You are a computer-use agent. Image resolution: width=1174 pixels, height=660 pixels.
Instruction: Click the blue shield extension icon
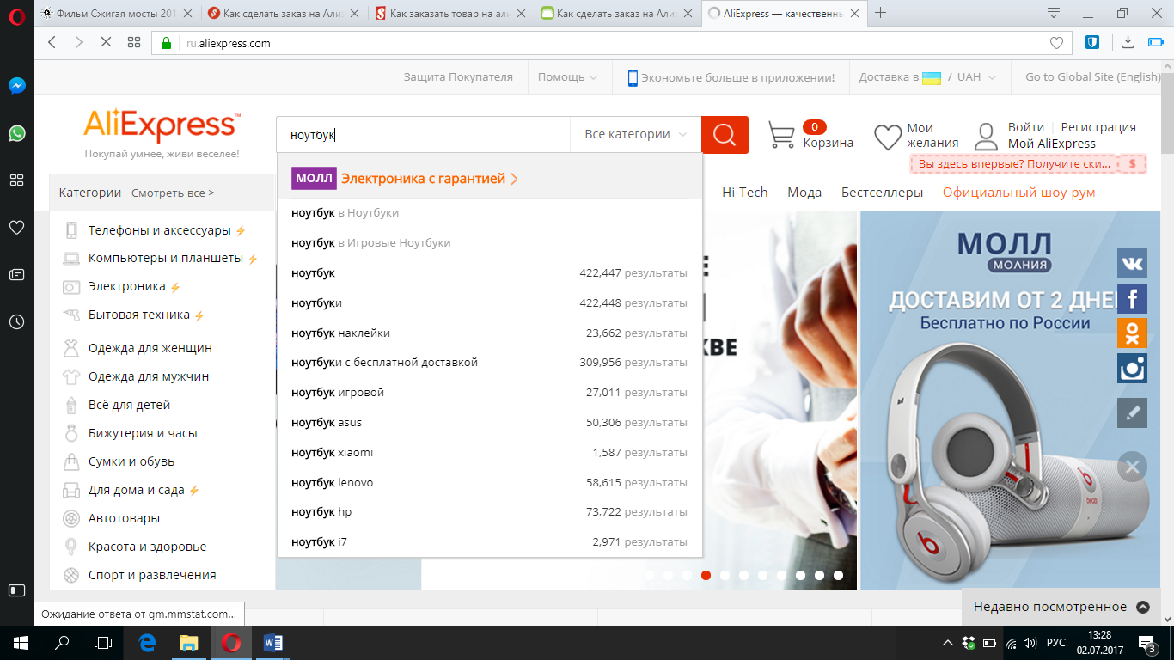pyautogui.click(x=1092, y=42)
